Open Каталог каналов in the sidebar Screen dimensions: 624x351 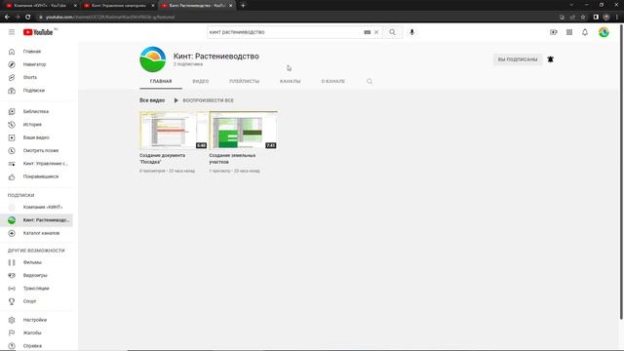click(x=36, y=233)
